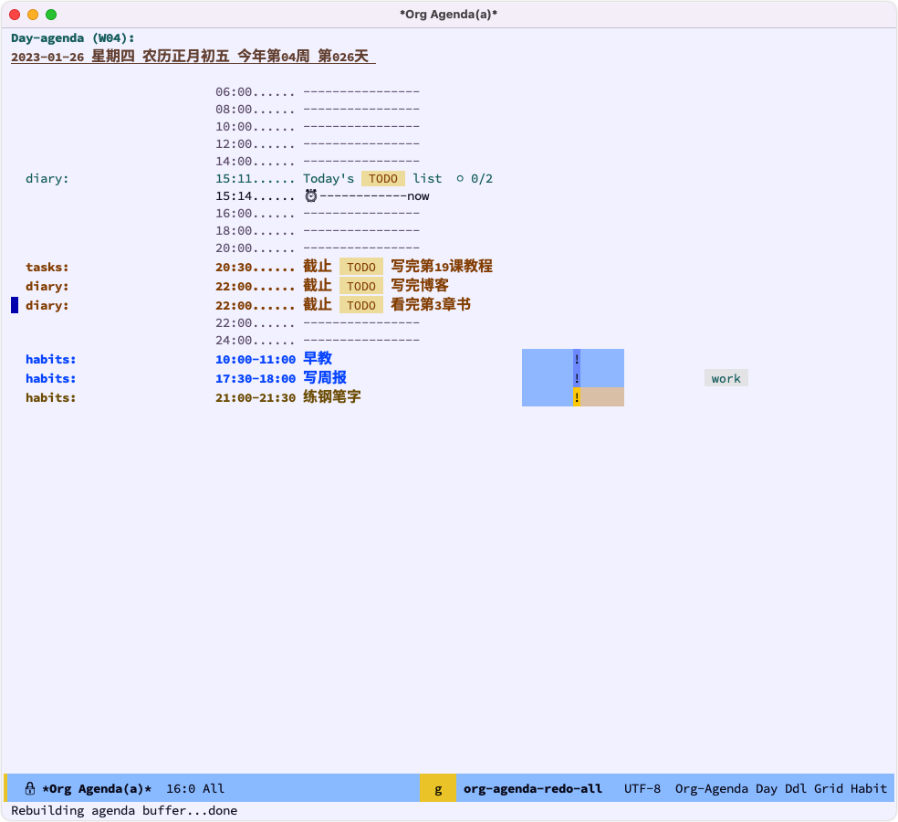This screenshot has height=822, width=898.
Task: Click the 'Day-agenda (W04):' header
Action: coord(73,38)
